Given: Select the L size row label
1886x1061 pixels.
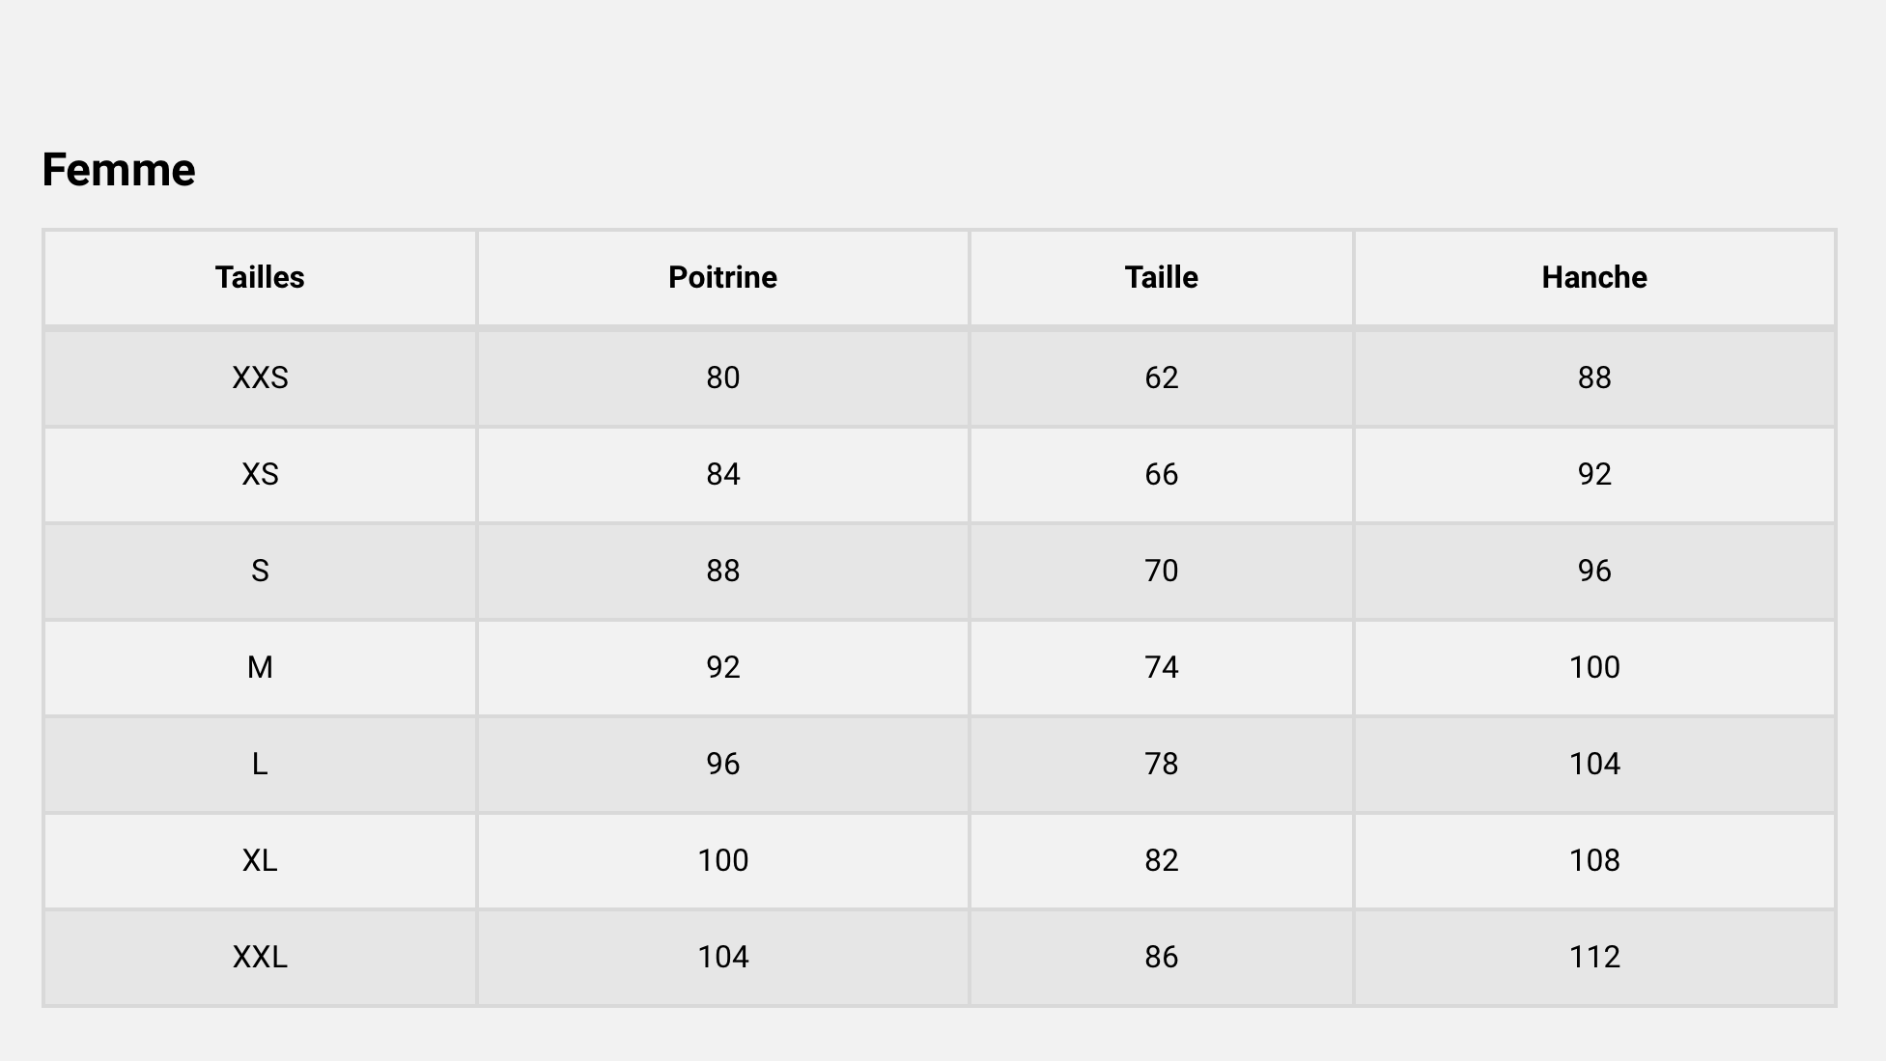Looking at the screenshot, I should pyautogui.click(x=260, y=764).
